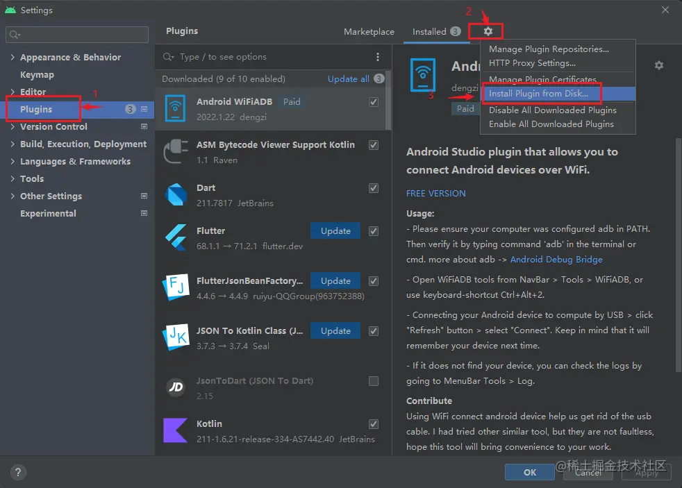The image size is (682, 488).
Task: Click the plugin list vertical scrollbar
Action: tap(388, 101)
